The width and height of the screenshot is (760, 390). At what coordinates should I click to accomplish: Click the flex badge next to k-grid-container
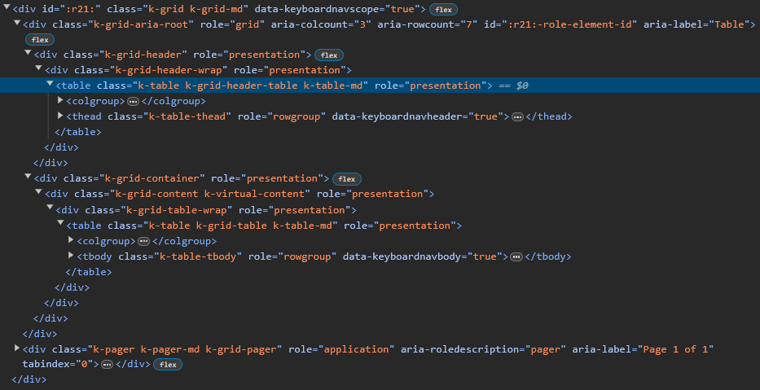pyautogui.click(x=347, y=178)
